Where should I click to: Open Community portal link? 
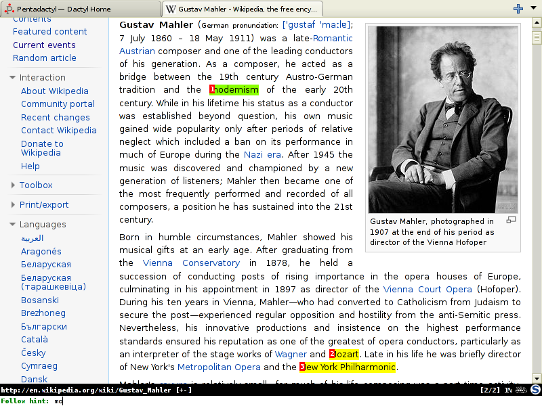(x=58, y=104)
